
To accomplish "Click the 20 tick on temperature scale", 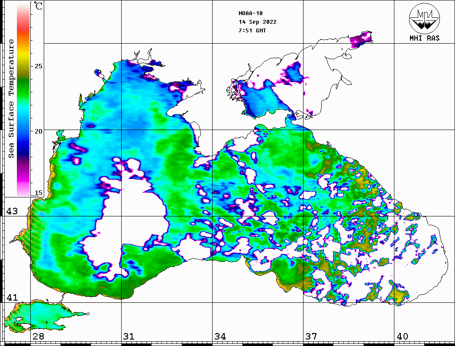I will click(38, 131).
